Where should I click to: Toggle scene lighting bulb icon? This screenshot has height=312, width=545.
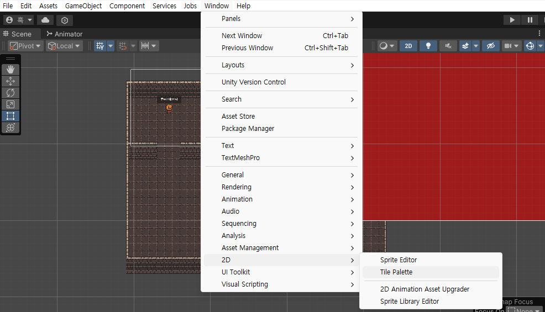pyautogui.click(x=428, y=46)
